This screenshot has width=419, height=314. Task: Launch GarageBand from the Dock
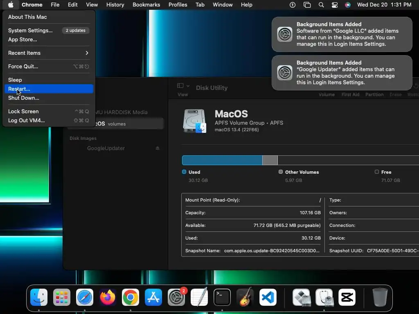click(x=245, y=297)
